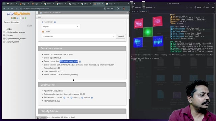Open Split View dropdown arrow in Konsole
Image resolution: width=216 pixels, height=121 pixels.
[x=154, y=7]
